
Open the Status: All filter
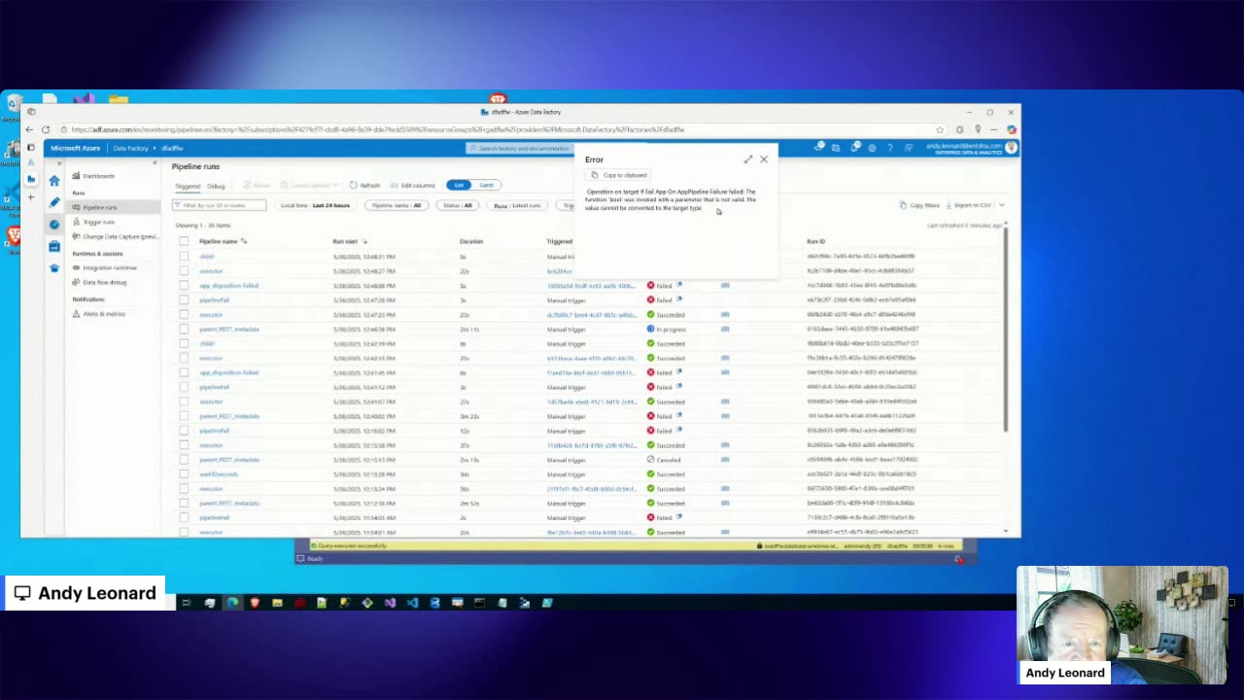pos(457,205)
